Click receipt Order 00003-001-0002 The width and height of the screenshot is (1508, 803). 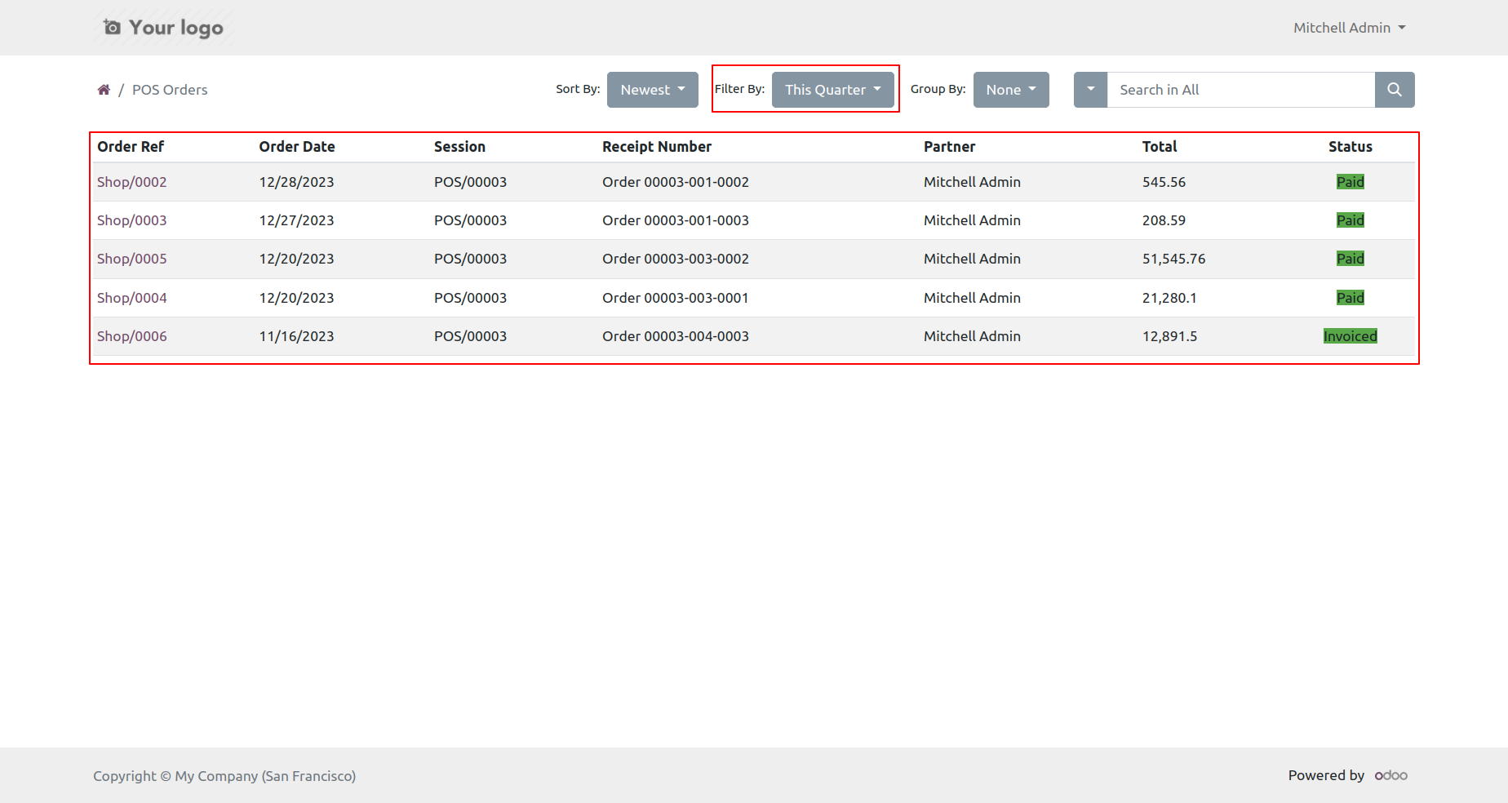676,182
